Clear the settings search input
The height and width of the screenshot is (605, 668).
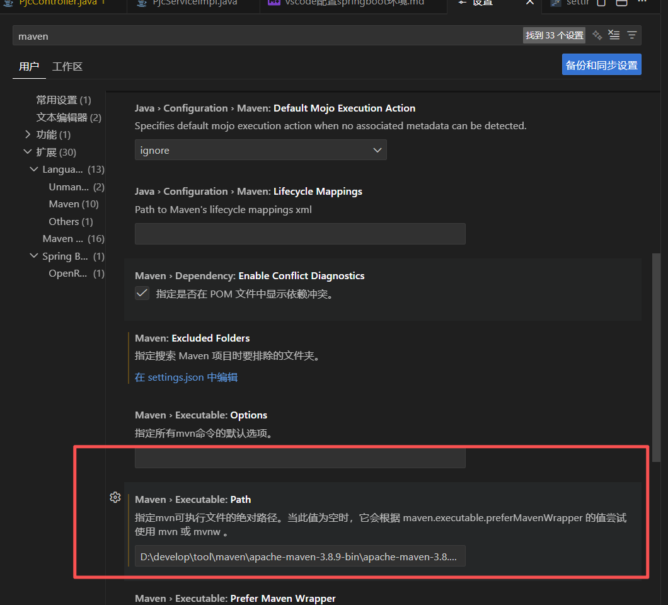(614, 35)
